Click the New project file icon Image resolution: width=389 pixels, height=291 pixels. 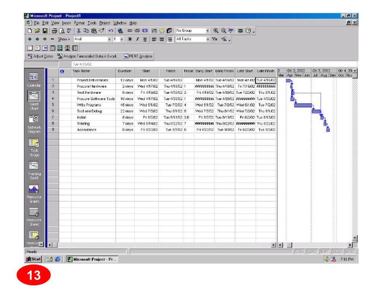tap(30, 31)
